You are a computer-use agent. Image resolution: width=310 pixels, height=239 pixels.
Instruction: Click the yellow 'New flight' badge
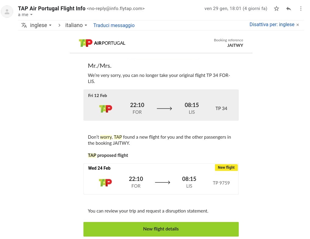click(226, 167)
